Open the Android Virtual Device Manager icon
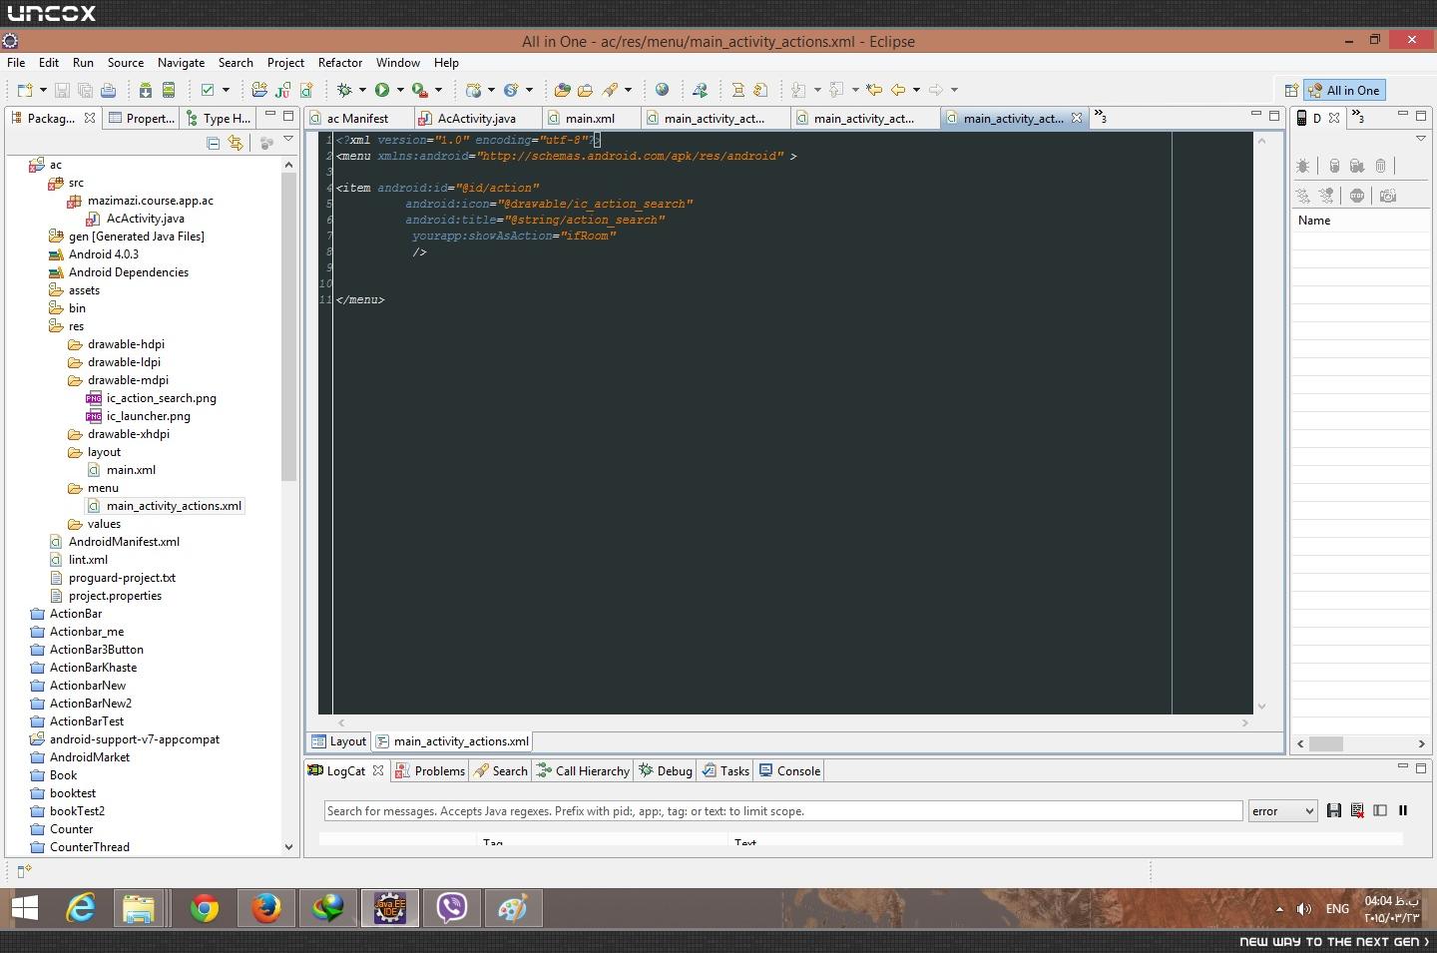1437x953 pixels. (169, 90)
